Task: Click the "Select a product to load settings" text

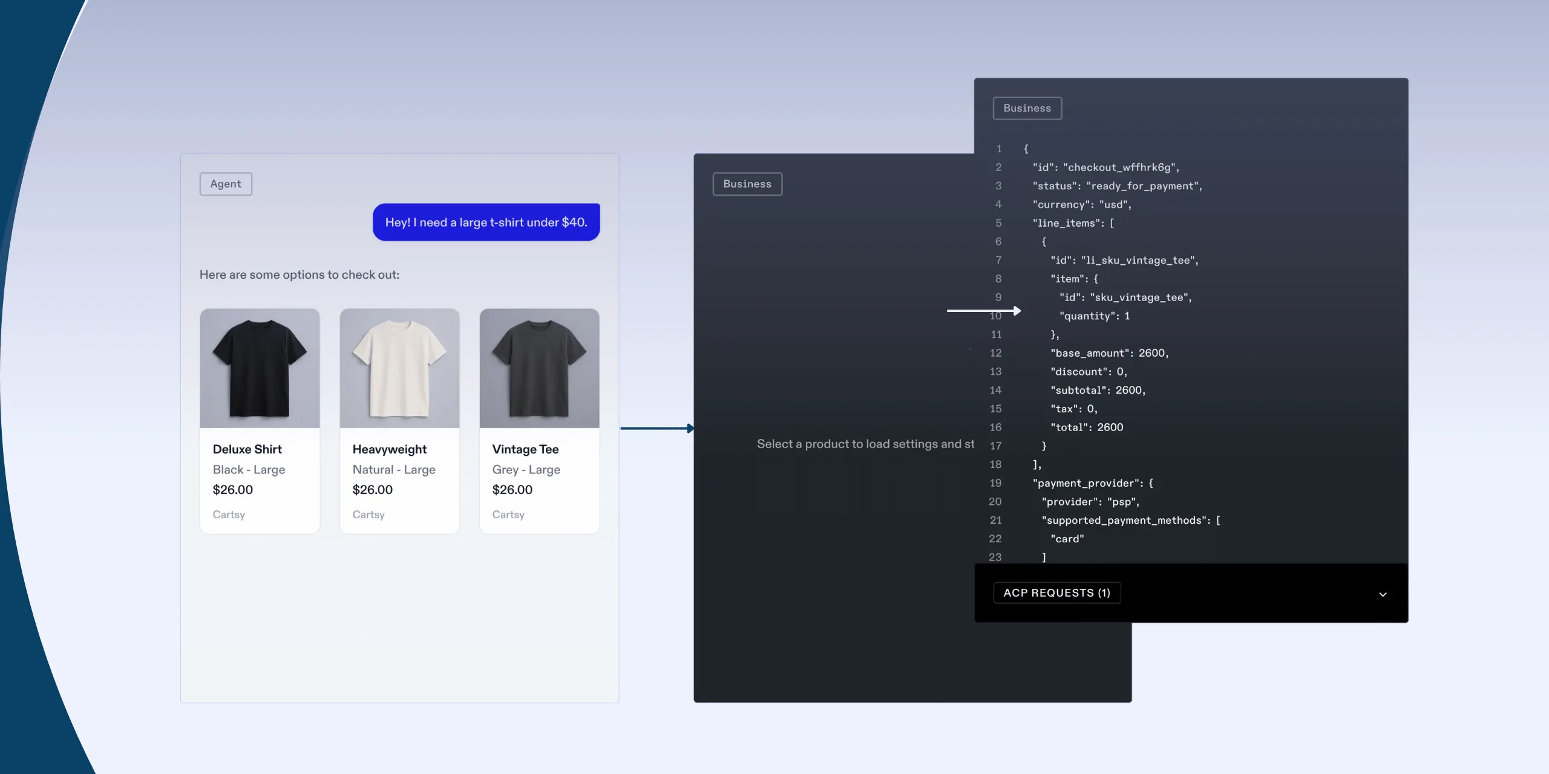Action: pos(865,444)
